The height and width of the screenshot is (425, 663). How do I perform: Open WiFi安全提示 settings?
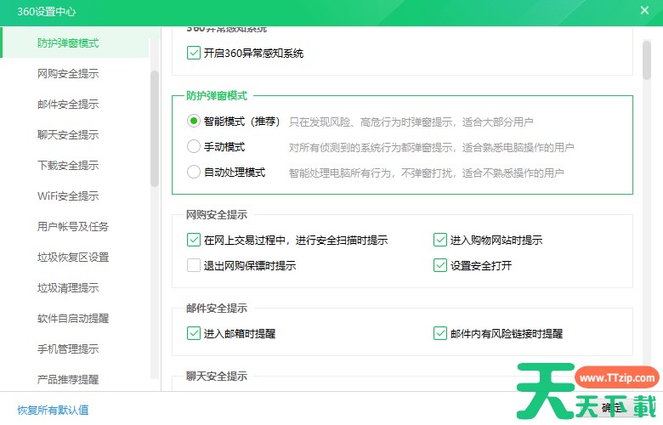pos(68,196)
